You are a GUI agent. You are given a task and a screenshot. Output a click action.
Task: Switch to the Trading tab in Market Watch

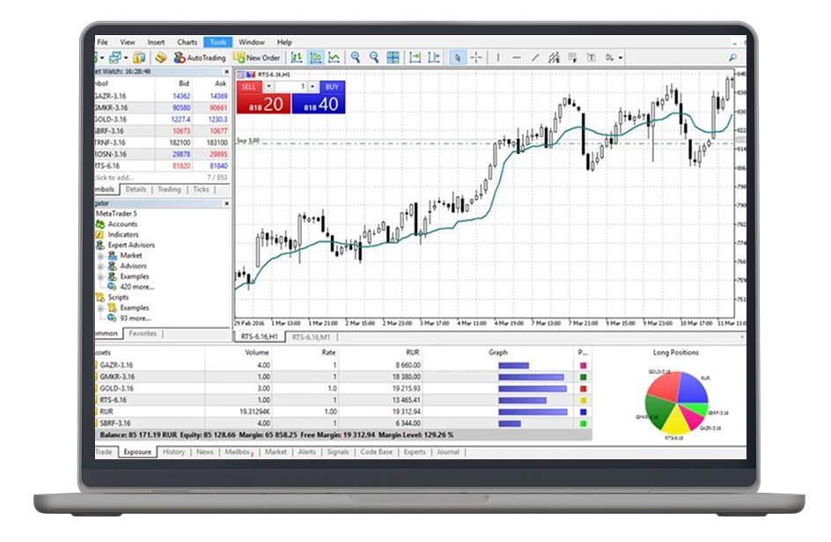[169, 189]
